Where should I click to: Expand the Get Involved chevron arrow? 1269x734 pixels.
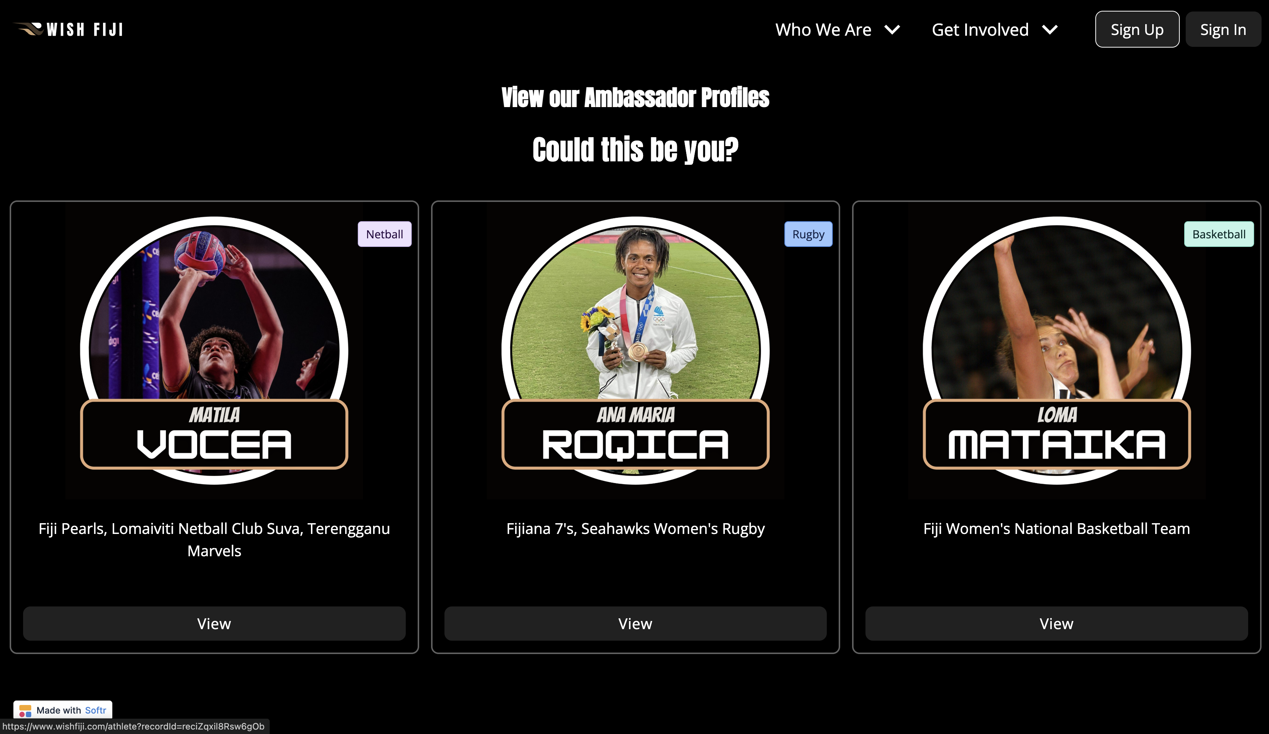pyautogui.click(x=1050, y=30)
